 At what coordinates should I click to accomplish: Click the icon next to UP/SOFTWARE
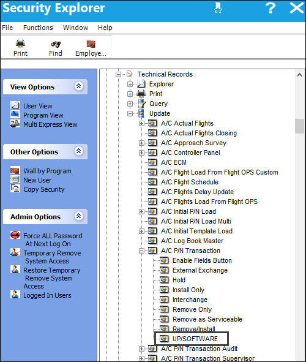[x=164, y=339]
